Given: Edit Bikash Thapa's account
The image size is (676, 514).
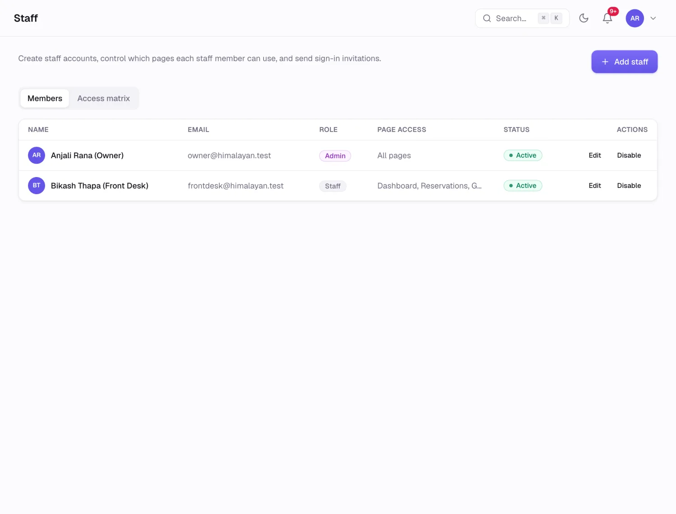Looking at the screenshot, I should 594,186.
